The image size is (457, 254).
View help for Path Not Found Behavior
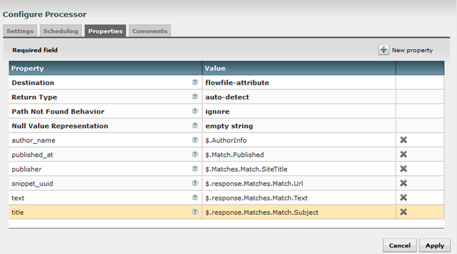click(195, 111)
